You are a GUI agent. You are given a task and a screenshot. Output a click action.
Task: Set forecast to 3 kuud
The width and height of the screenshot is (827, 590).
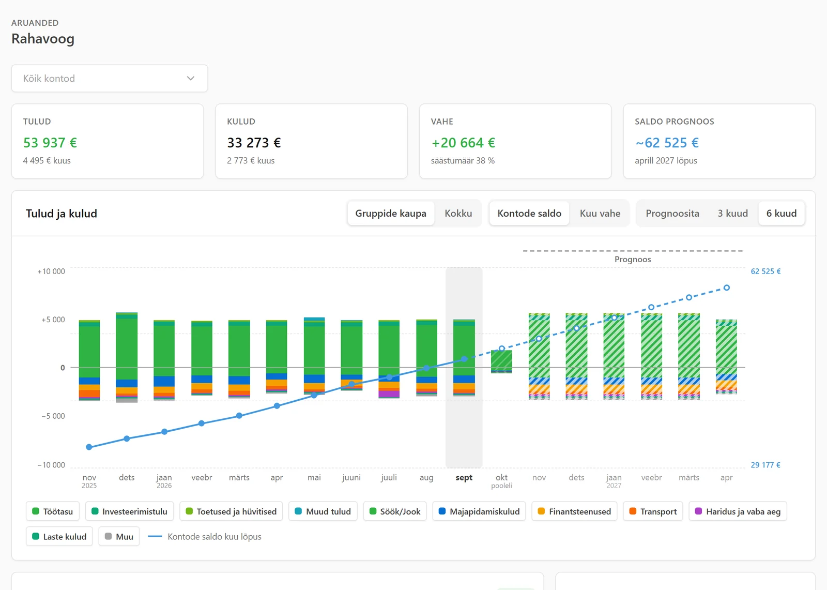coord(732,214)
